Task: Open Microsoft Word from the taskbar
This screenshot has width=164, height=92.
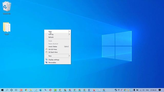Action: tap(89, 90)
